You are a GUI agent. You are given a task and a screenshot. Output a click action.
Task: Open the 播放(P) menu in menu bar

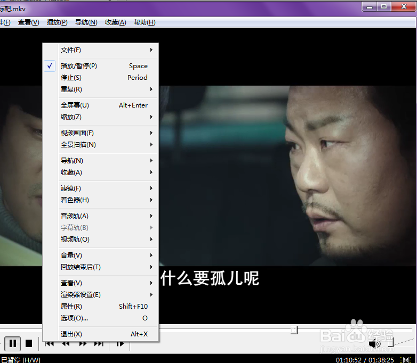point(57,22)
